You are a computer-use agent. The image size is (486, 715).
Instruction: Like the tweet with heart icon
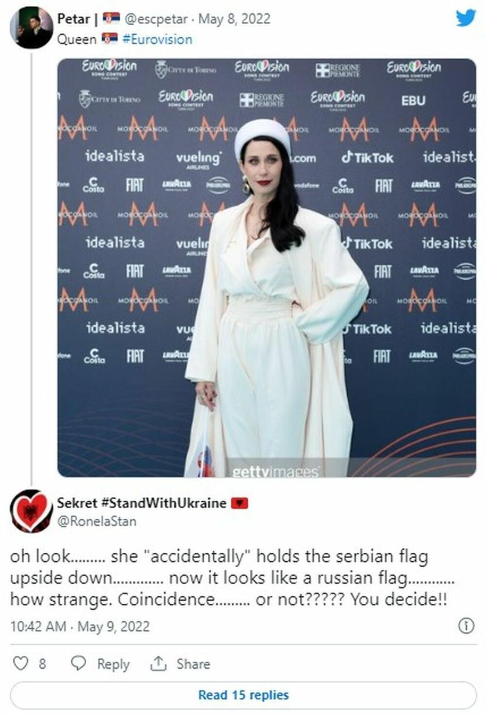20,663
